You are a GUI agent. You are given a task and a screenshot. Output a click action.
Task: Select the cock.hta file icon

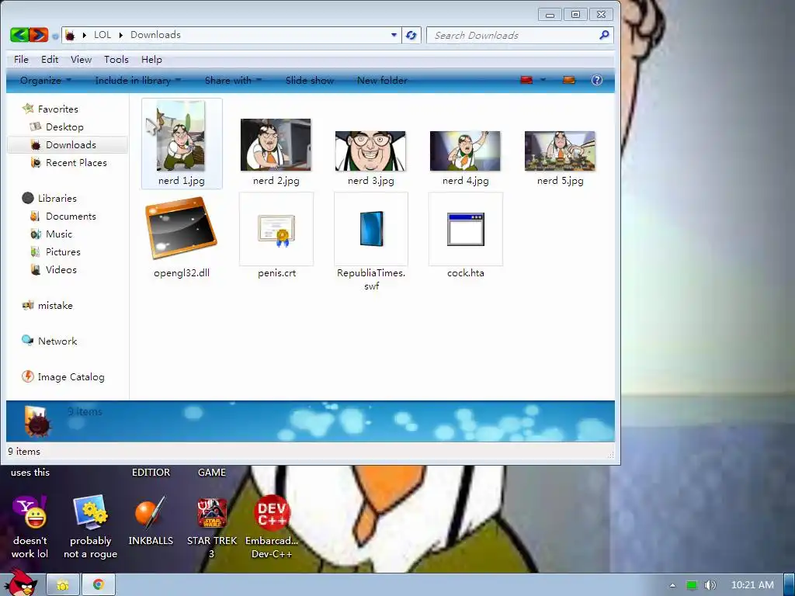click(x=466, y=229)
